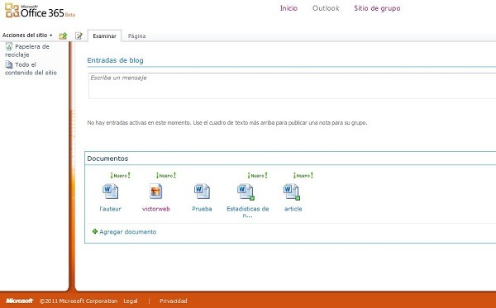Click the Nuevo badge above l'auteur
The height and width of the screenshot is (308, 496).
coord(120,175)
